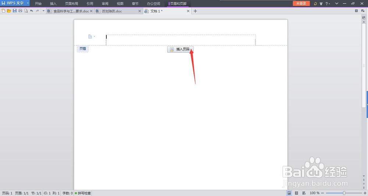Open the 章节 ribbon tab

[135, 4]
